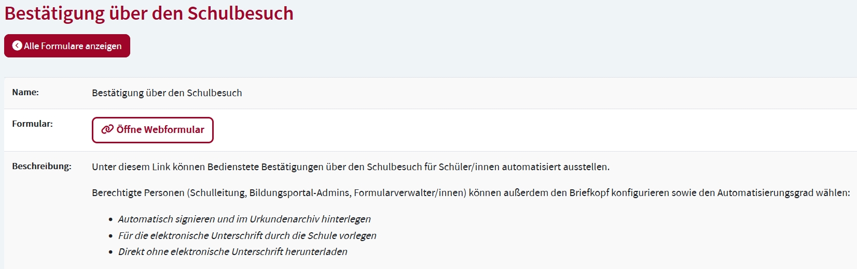The image size is (857, 269).
Task: Click the Beschreibung: field label
Action: pos(42,166)
